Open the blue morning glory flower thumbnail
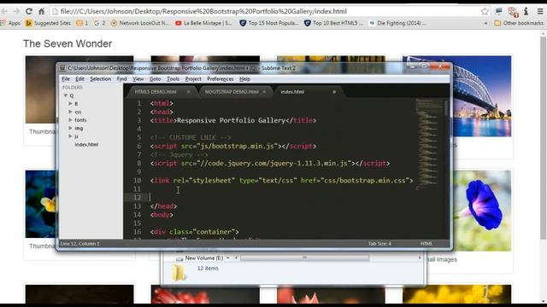The image size is (547, 307). (482, 211)
